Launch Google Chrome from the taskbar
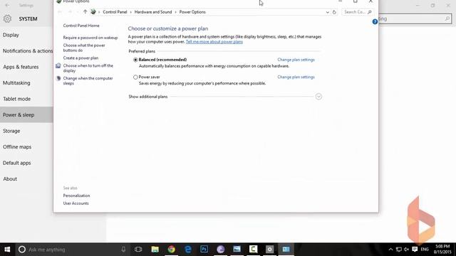The width and height of the screenshot is (456, 256). [171, 250]
